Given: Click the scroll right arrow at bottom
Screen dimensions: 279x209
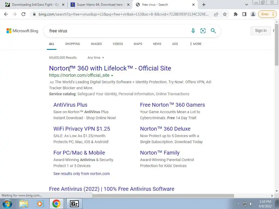Looking at the screenshot, I should click(272, 196).
